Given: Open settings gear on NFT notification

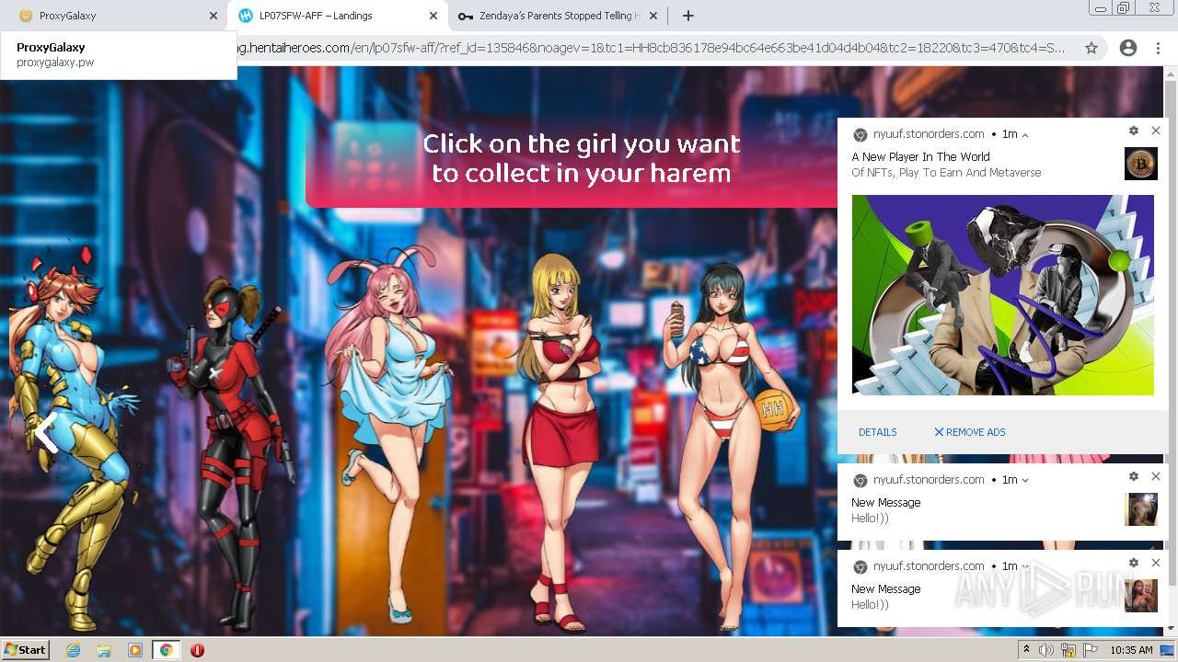Looking at the screenshot, I should (x=1134, y=131).
